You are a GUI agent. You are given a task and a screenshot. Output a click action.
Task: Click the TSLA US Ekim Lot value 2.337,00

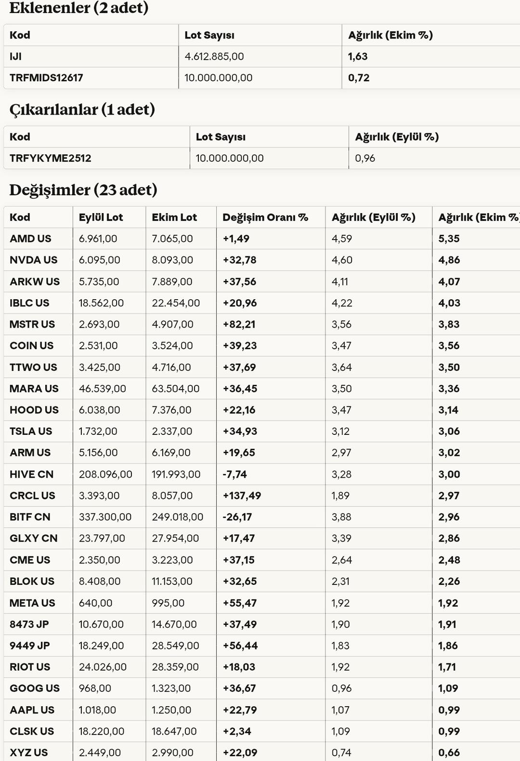click(x=172, y=431)
